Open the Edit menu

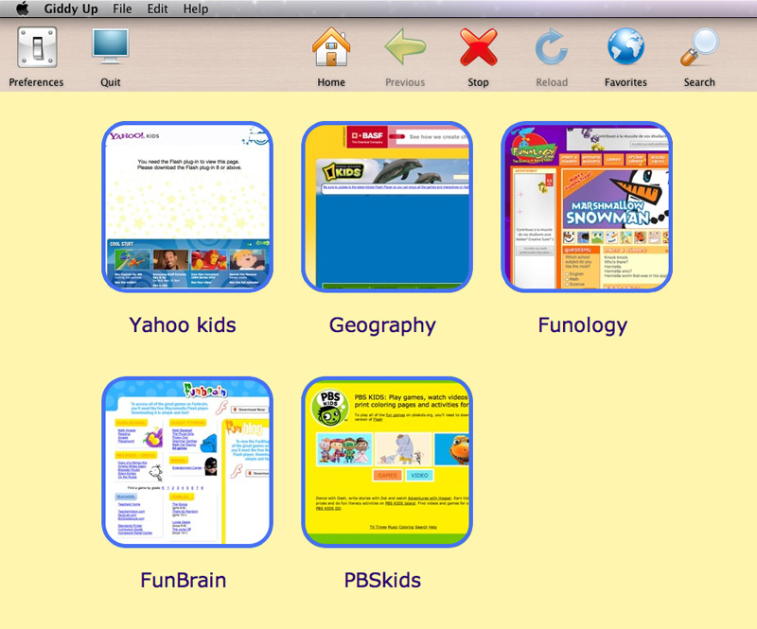coord(157,9)
